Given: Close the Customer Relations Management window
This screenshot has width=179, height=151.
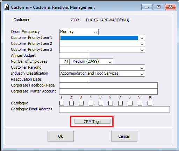Looking at the screenshot, I should tap(170, 7).
